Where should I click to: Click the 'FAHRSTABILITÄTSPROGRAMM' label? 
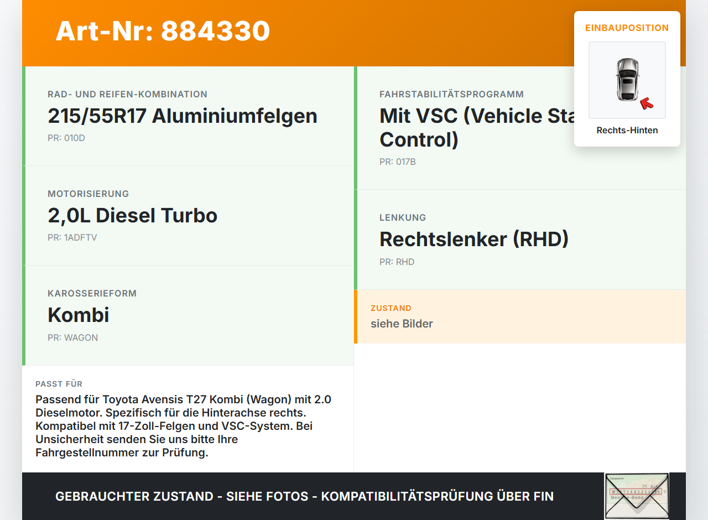451,94
